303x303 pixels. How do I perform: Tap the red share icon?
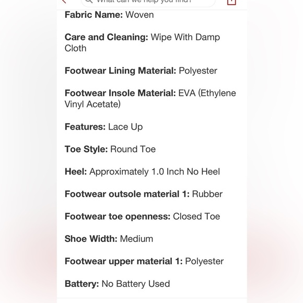(x=231, y=2)
